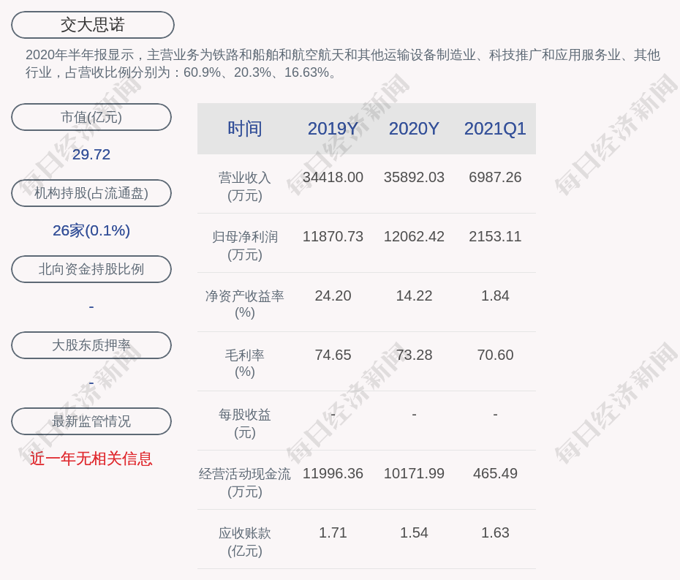Click receivables value 1.71

(x=333, y=532)
